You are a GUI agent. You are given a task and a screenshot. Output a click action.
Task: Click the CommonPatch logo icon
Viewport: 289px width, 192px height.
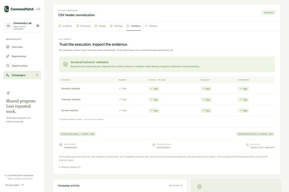(7, 9)
